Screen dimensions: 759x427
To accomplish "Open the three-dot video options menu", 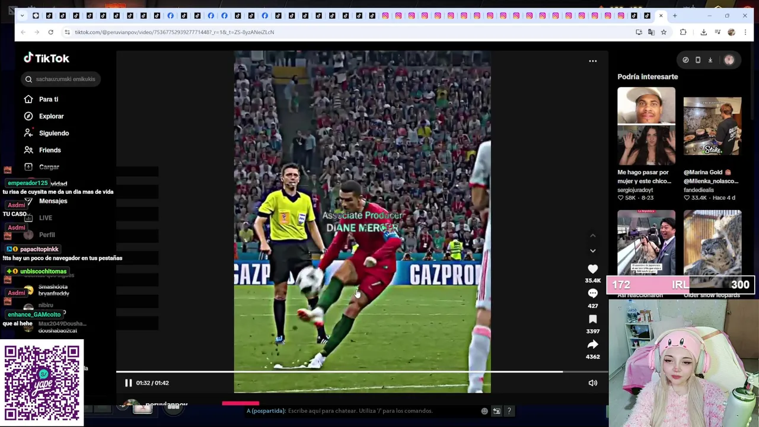I will click(x=592, y=61).
